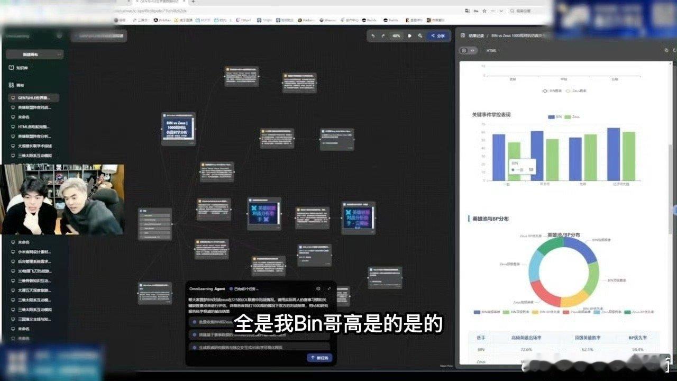This screenshot has height=381, width=677.
Task: Open the browser bookmark star icon
Action: pyautogui.click(x=484, y=11)
